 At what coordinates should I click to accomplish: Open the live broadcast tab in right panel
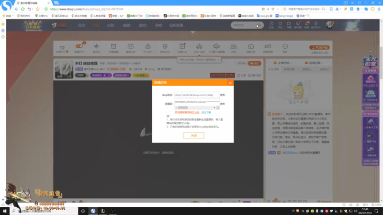click(314, 63)
